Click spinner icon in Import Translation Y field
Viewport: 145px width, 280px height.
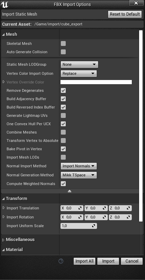104,208
